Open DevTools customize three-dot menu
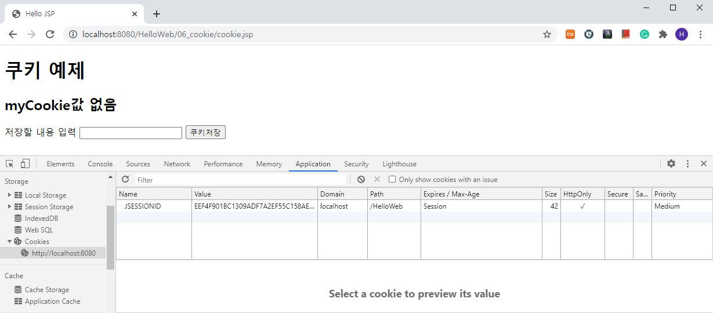This screenshot has height=313, width=713. pyautogui.click(x=687, y=163)
